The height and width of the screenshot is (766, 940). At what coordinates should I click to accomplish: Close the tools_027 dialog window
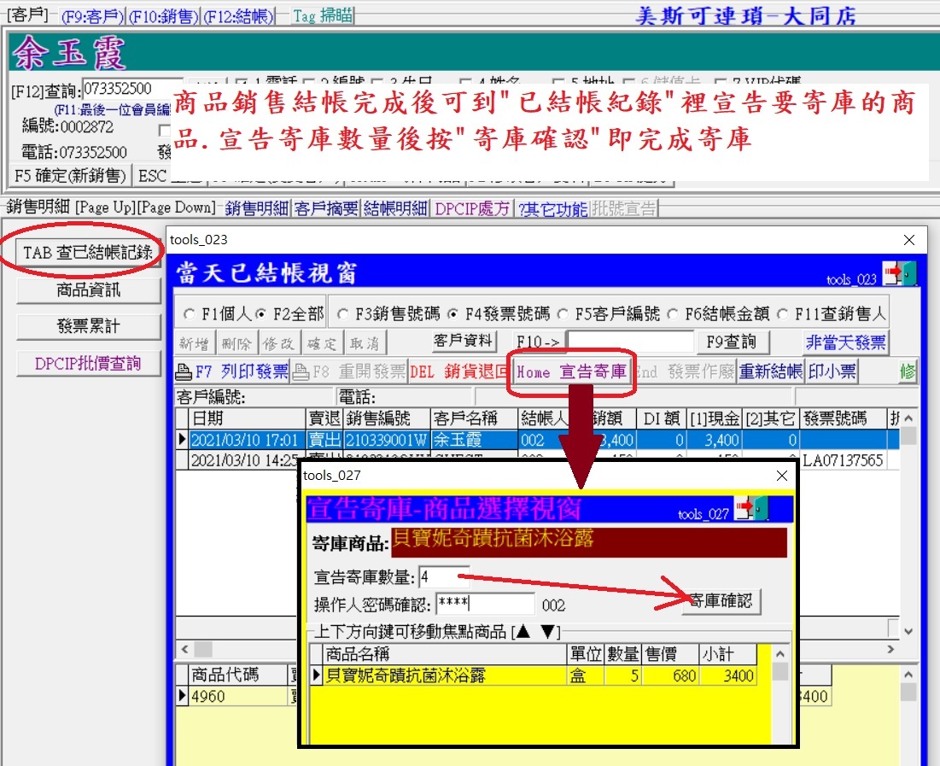781,476
